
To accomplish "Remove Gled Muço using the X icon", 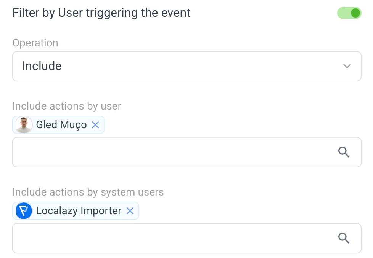I will (x=95, y=125).
